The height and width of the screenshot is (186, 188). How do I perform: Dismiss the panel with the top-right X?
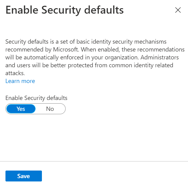tap(178, 10)
